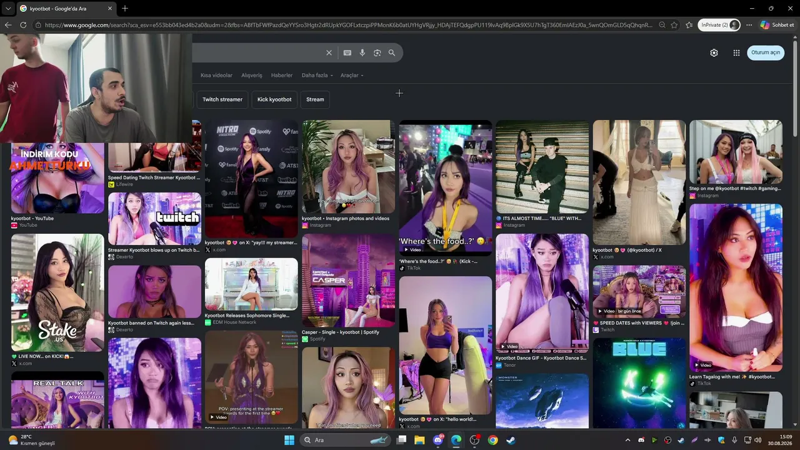This screenshot has width=800, height=450.
Task: Open the Windows Start menu
Action: 289,440
